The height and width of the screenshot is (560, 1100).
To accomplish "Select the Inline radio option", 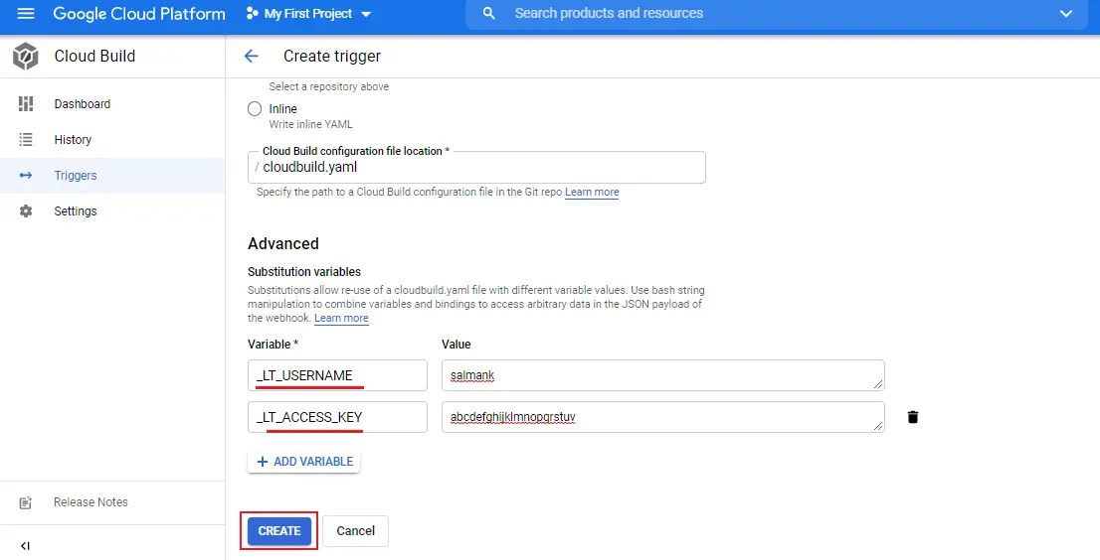I will (255, 109).
